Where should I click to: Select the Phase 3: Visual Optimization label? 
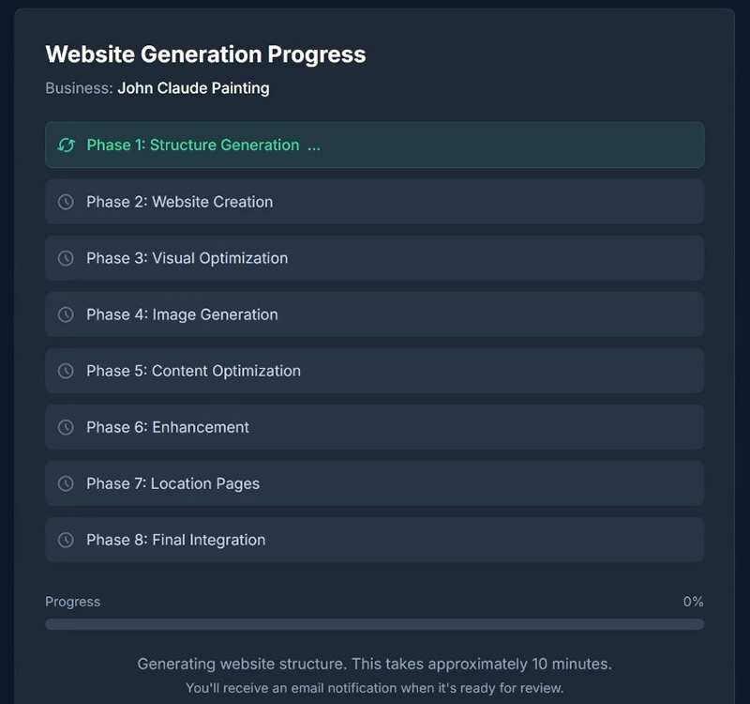coord(187,258)
